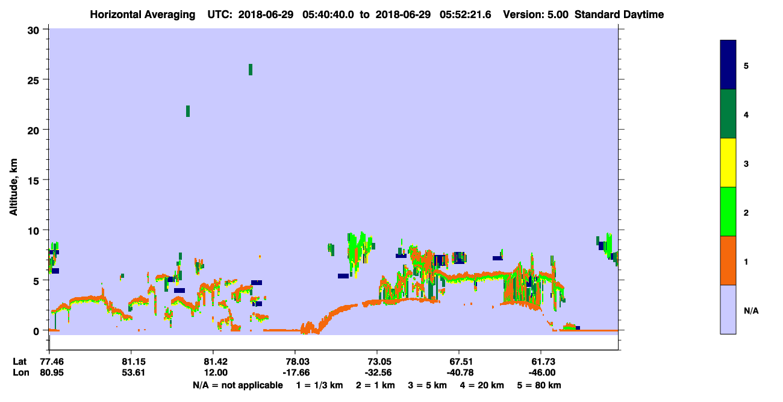Viewport: 783px width, 402px height.
Task: Click the longitude value -17.66
Action: [295, 372]
